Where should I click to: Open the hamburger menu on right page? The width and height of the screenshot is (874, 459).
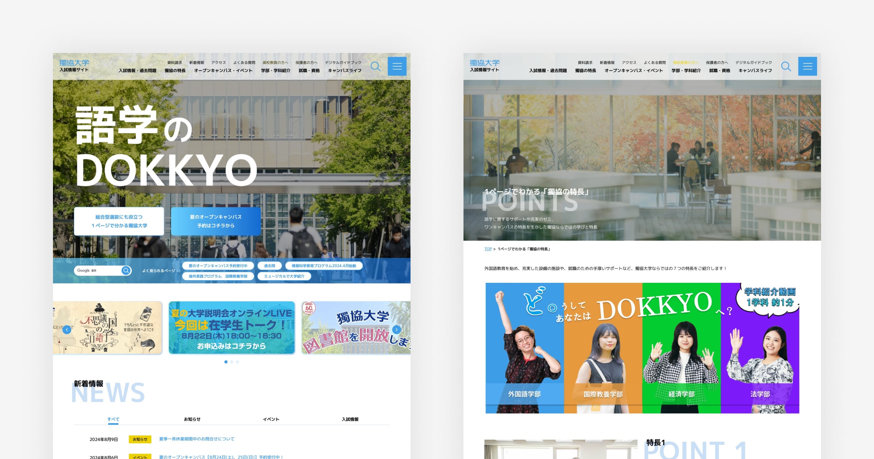[807, 66]
